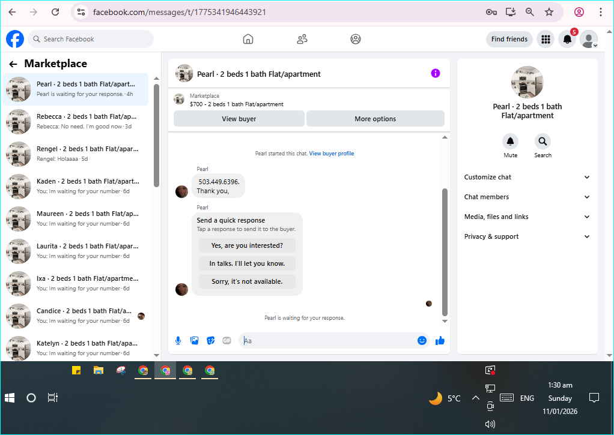Open the Chrome three-dot menu
This screenshot has height=435, width=614.
600,12
